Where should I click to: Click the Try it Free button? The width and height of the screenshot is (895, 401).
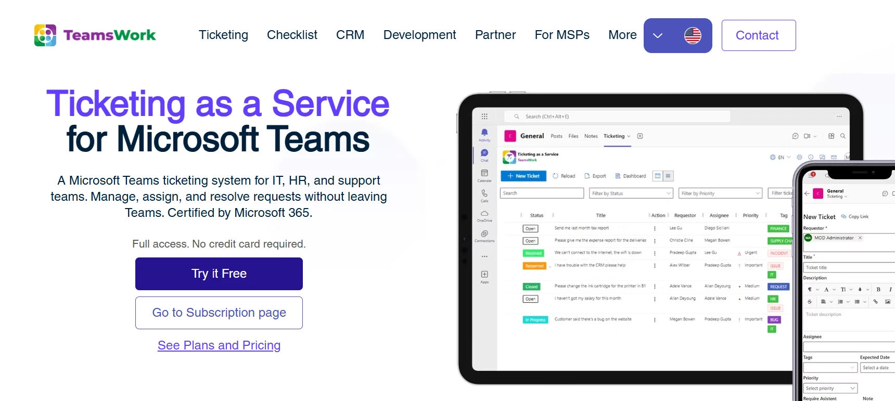point(219,274)
